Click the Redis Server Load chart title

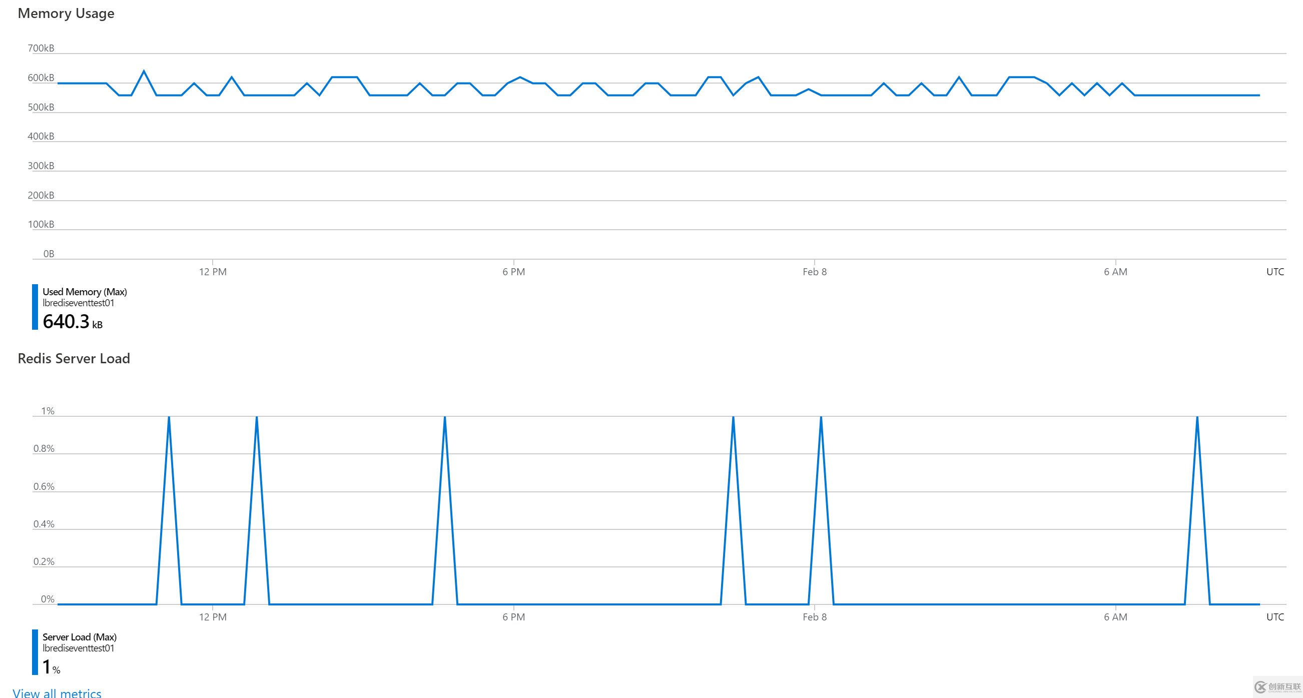(x=74, y=358)
